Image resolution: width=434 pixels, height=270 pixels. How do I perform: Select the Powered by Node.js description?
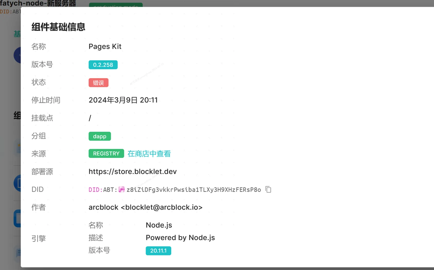pos(180,238)
